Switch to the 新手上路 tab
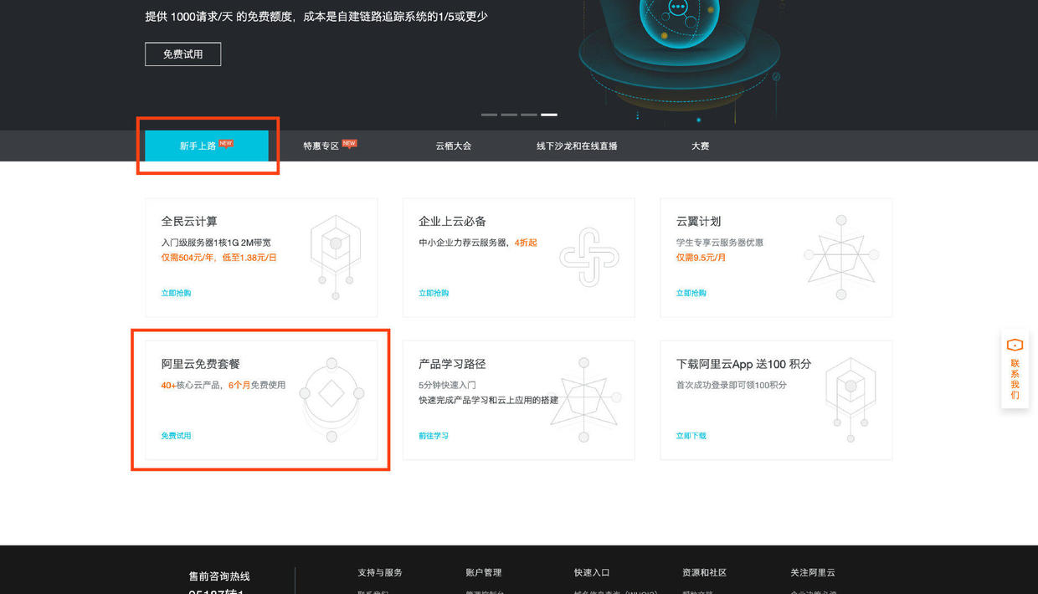This screenshot has height=594, width=1038. click(x=207, y=146)
